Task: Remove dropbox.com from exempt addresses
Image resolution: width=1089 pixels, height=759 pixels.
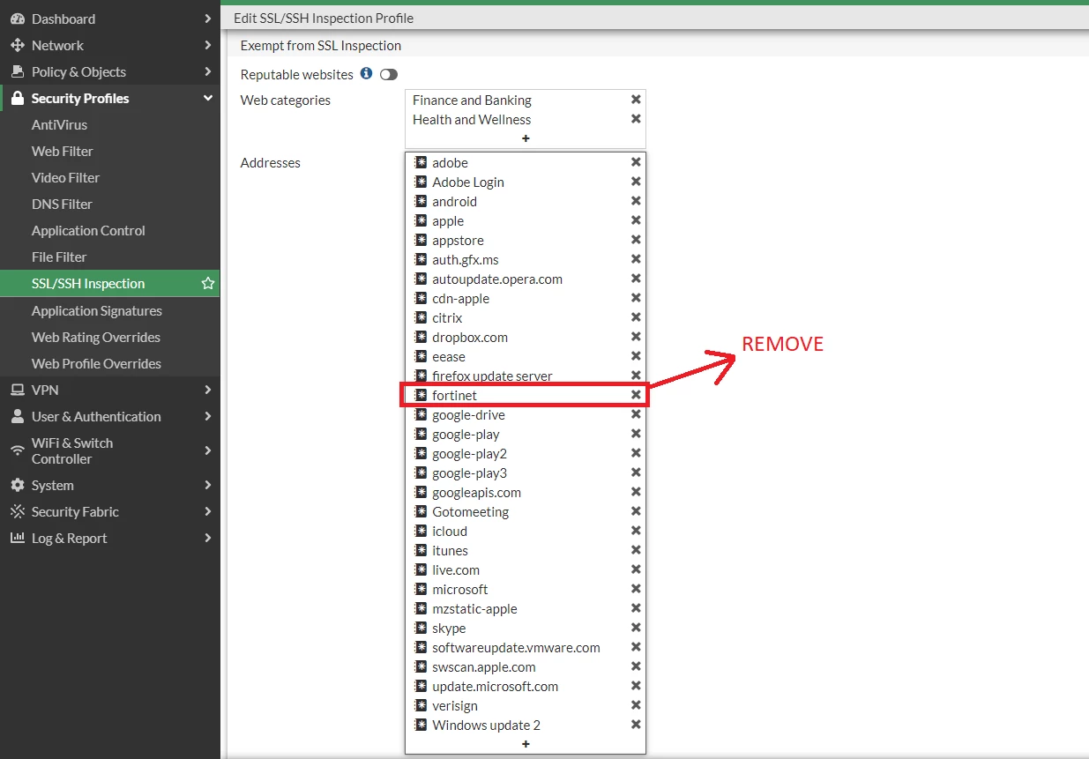Action: [636, 337]
